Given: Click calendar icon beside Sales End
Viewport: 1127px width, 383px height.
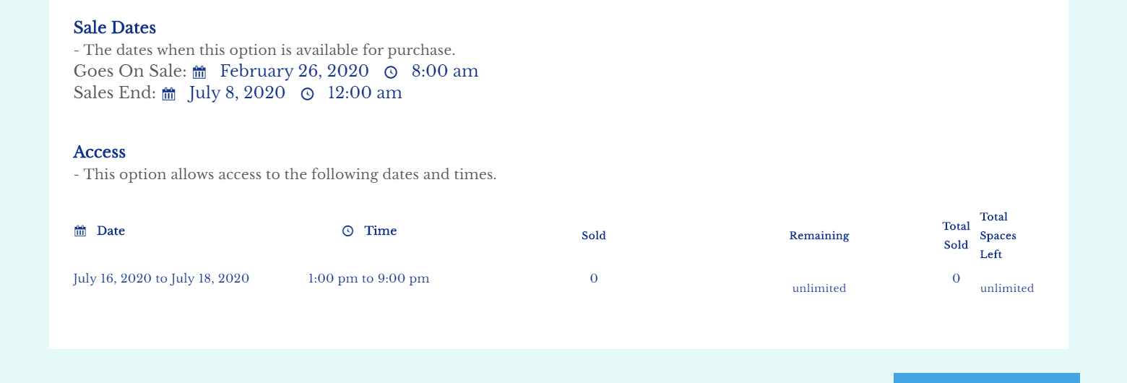Looking at the screenshot, I should click(x=168, y=94).
